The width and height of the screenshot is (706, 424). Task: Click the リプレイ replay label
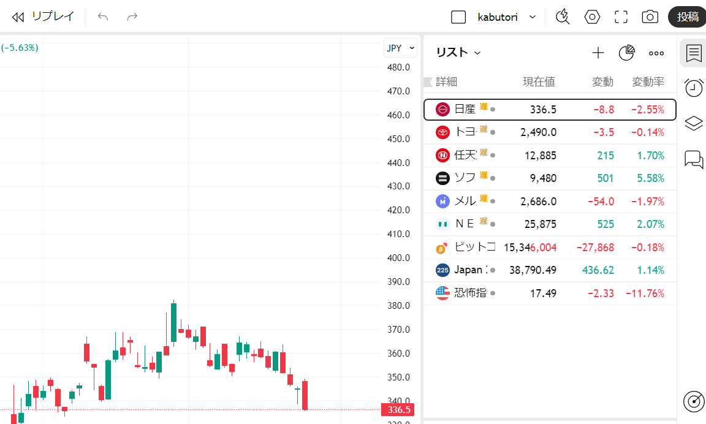53,17
